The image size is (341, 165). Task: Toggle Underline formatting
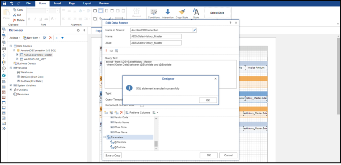[x=40, y=19]
